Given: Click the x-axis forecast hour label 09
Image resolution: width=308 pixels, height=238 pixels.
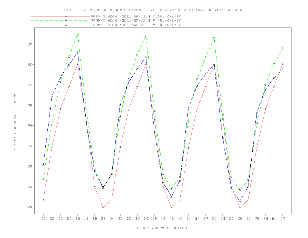Looking at the screenshot, I should tap(69, 219).
